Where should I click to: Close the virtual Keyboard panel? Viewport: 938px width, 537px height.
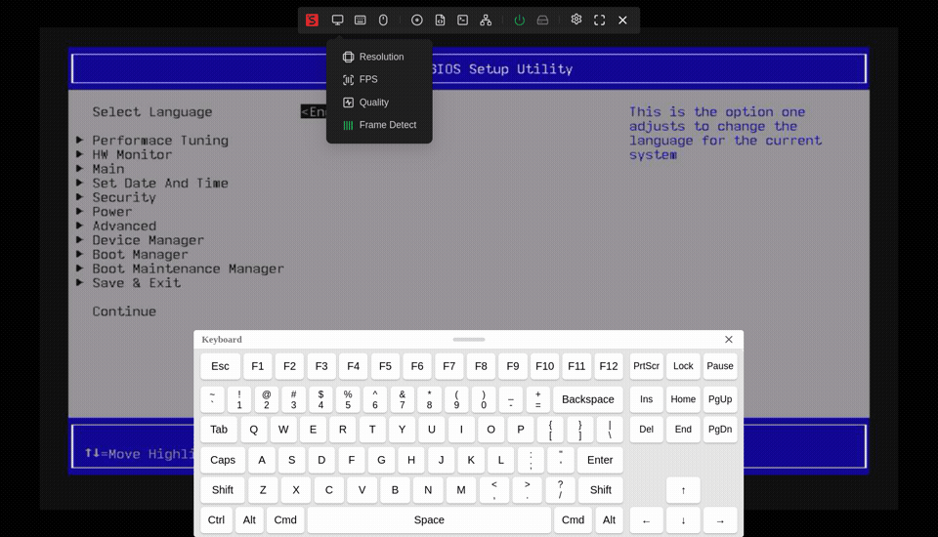[729, 340]
